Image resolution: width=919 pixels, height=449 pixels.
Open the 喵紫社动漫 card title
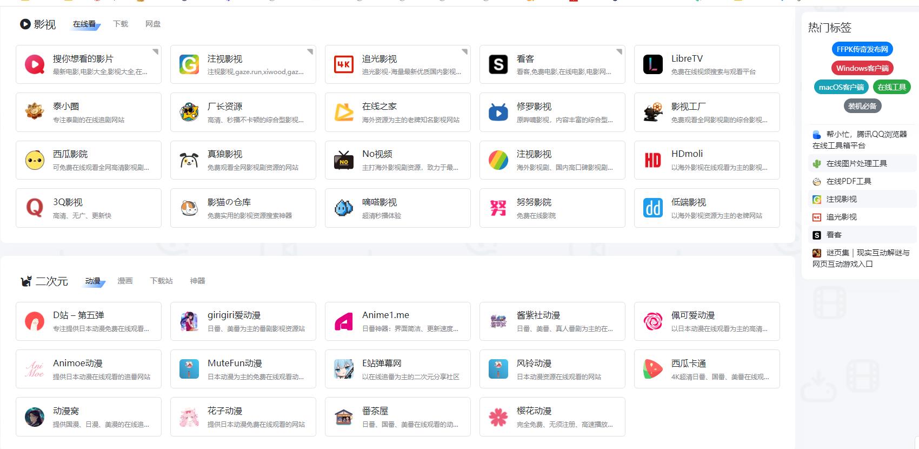[x=538, y=315]
